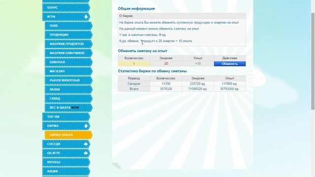Click the Общая информация heading
The width and height of the screenshot is (315, 177).
[x=136, y=9]
